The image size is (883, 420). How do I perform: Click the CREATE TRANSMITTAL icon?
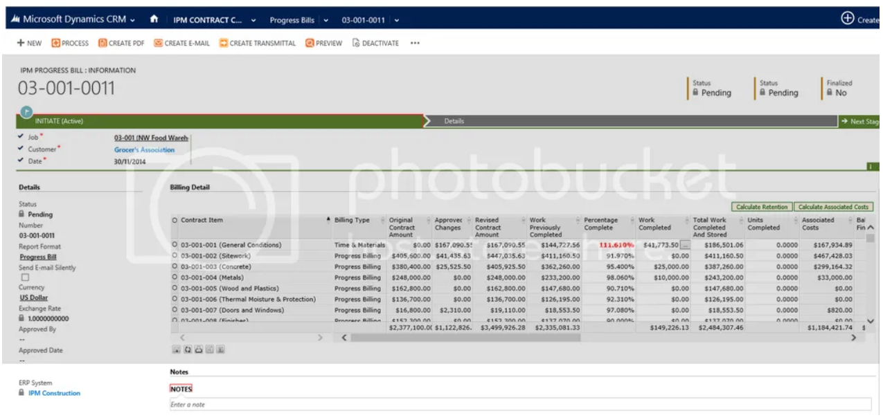[x=224, y=43]
